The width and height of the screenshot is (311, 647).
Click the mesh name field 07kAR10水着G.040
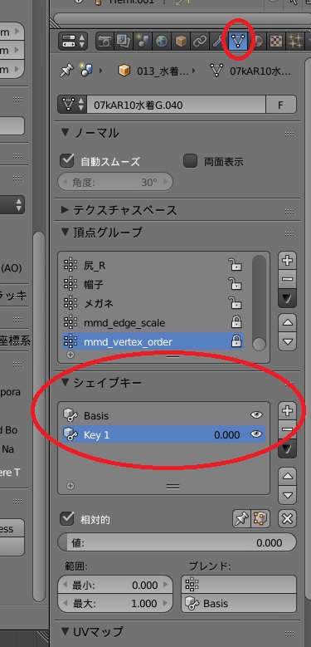[176, 105]
